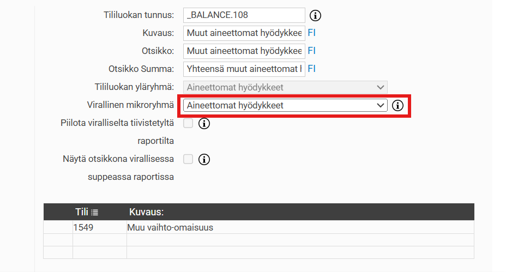Click info icon for Näytä otsikkona option

[204, 160]
